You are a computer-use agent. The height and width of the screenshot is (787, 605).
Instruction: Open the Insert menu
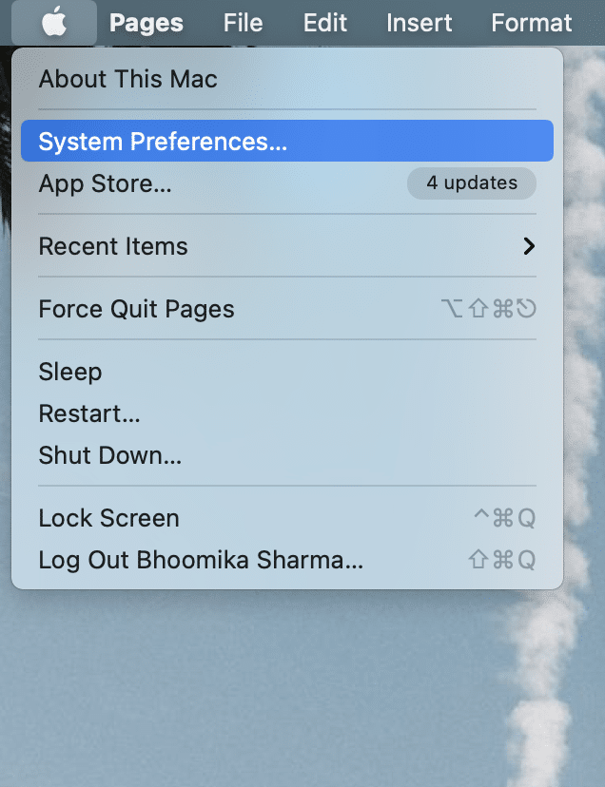(419, 23)
